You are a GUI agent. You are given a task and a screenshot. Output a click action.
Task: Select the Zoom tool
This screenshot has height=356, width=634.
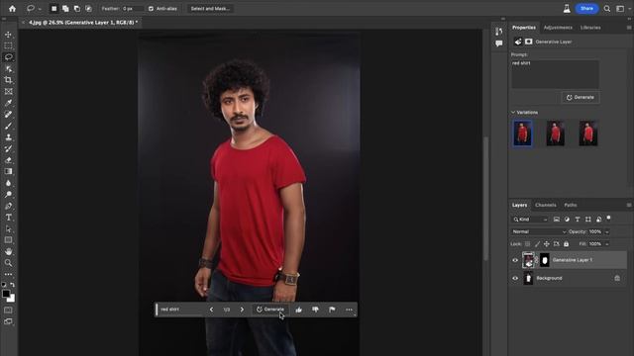8,263
